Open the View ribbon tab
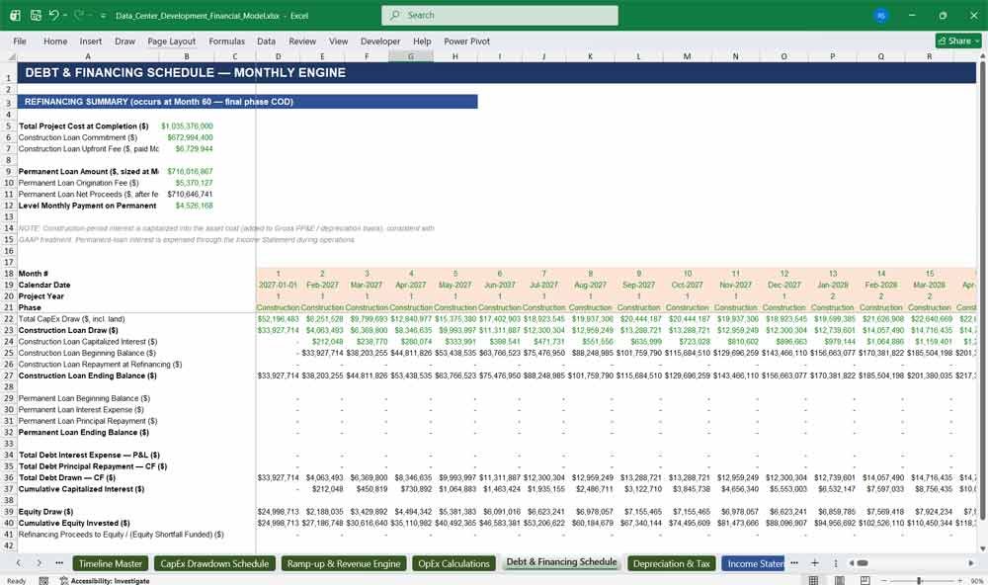Image resolution: width=988 pixels, height=585 pixels. pyautogui.click(x=338, y=41)
